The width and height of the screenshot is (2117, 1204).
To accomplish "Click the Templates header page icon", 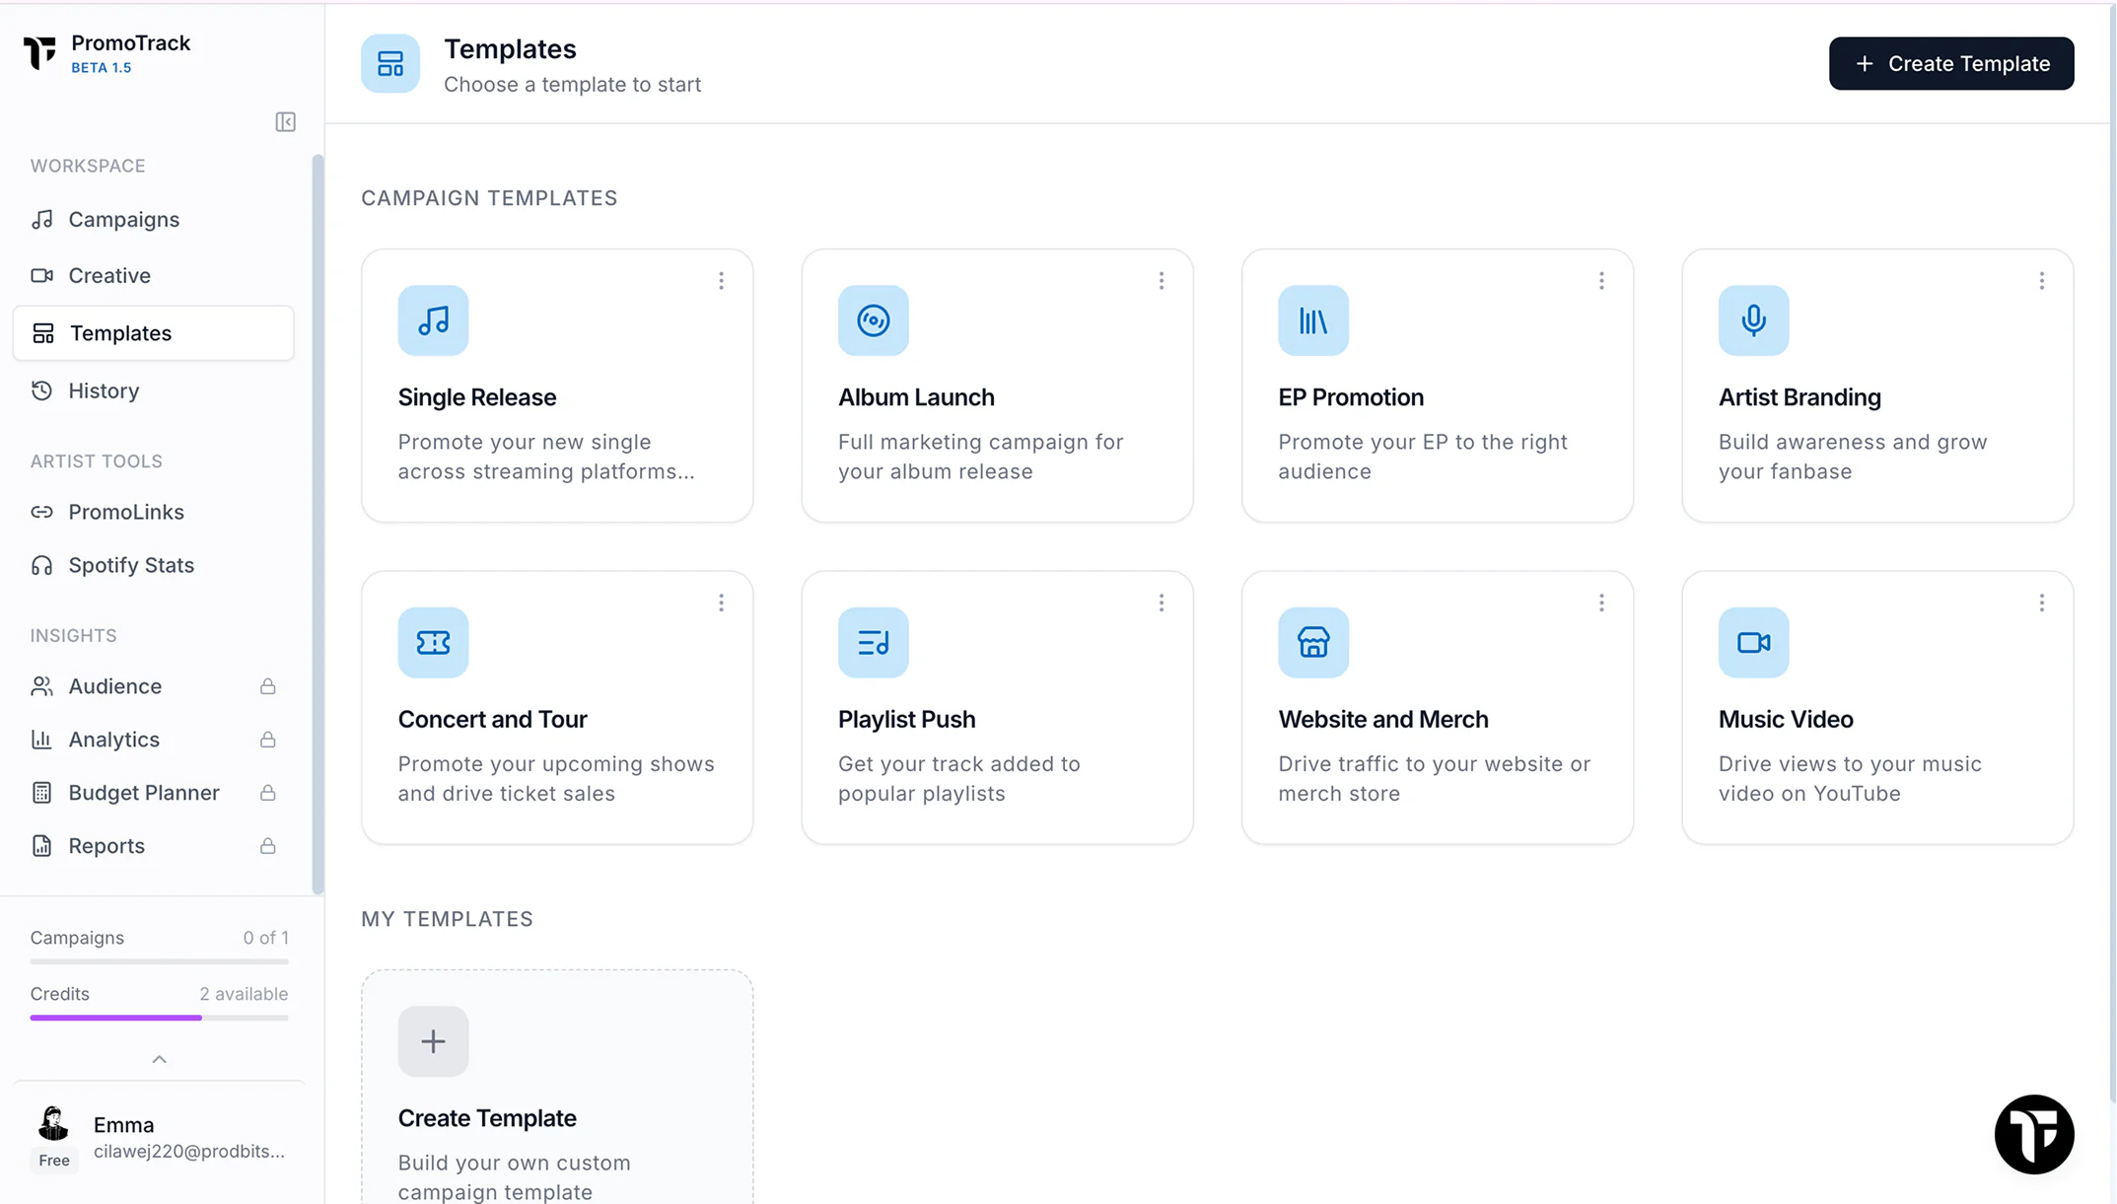I will [x=390, y=64].
